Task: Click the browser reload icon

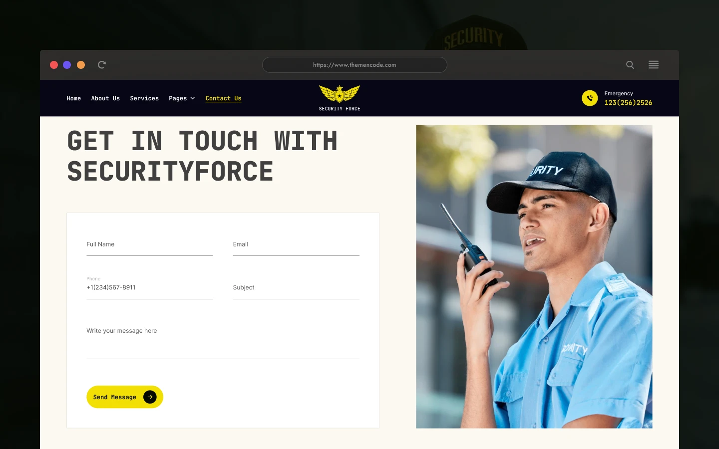Action: point(102,65)
